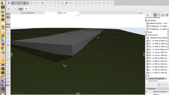Toggle the grid snap icon in the toolbar
Screen dimensions: 169x95
[19, 3]
